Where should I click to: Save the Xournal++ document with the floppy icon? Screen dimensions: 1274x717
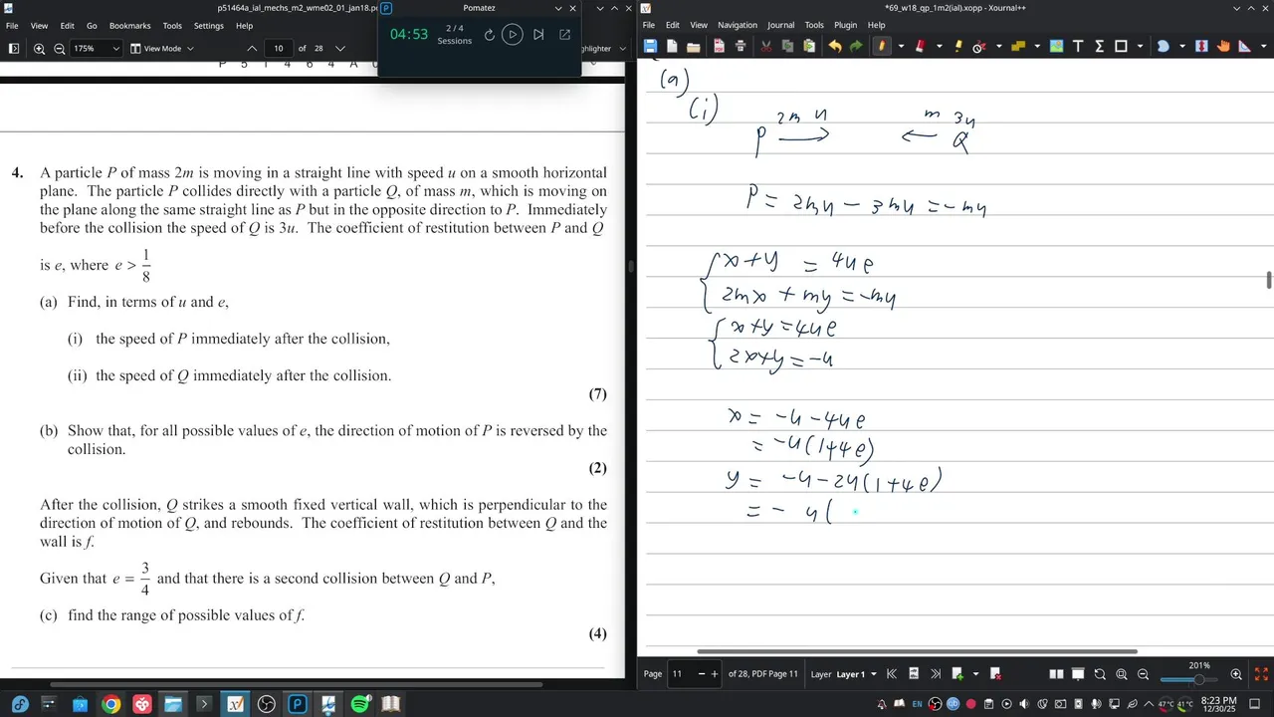click(650, 46)
